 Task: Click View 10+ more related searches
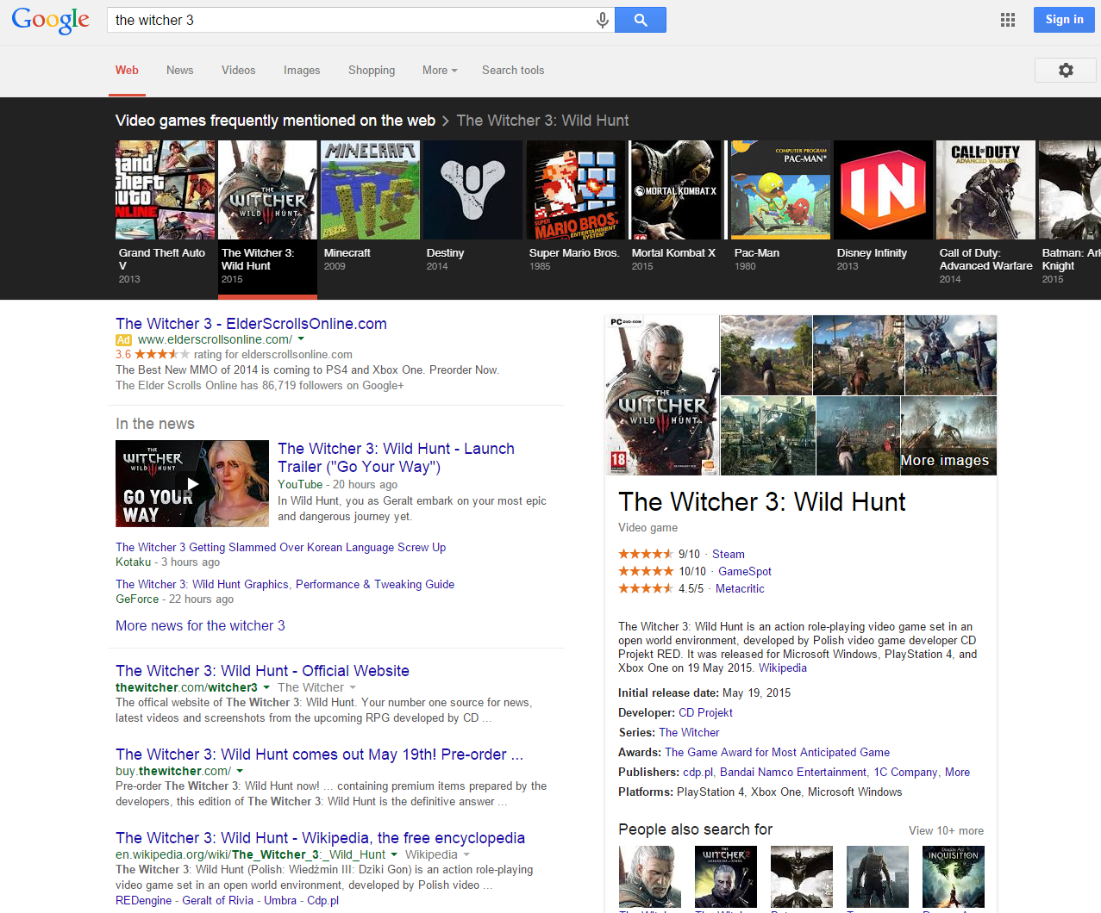(x=946, y=830)
